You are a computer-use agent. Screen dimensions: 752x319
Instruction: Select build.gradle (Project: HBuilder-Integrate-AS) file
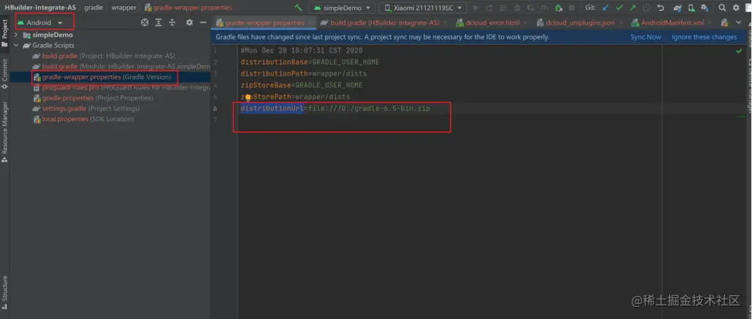pos(104,56)
